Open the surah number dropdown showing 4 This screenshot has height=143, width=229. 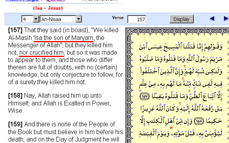30,19
